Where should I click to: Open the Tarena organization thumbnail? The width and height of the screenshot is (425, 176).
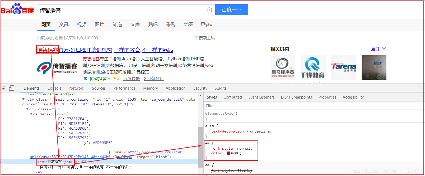(x=344, y=67)
